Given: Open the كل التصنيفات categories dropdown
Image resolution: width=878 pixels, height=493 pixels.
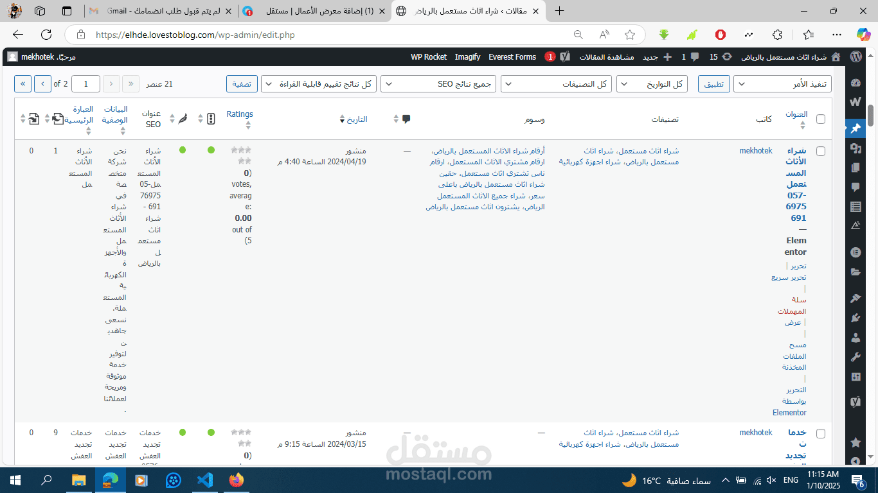Looking at the screenshot, I should tap(557, 83).
